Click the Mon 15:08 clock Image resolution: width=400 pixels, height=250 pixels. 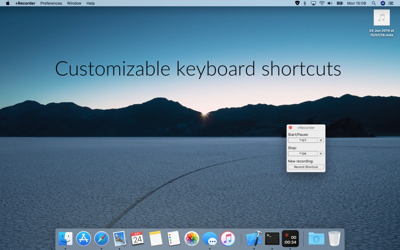(356, 3)
